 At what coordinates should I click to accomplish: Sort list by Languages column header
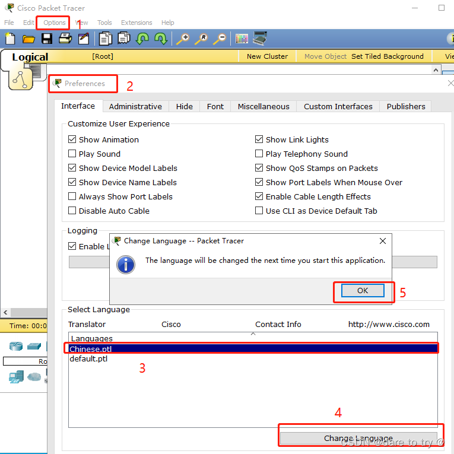pos(253,338)
